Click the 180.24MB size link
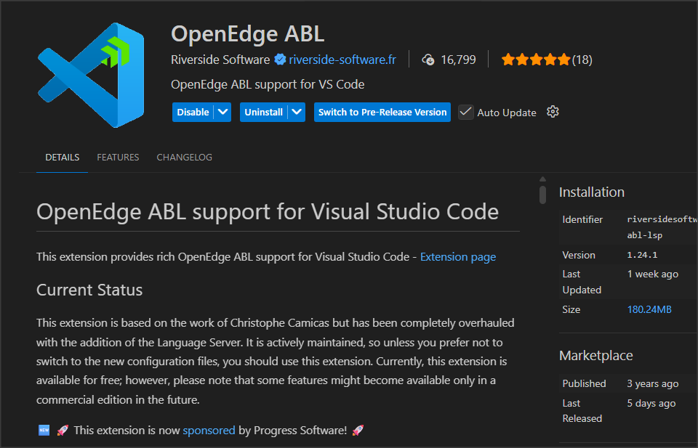Viewport: 698px width, 448px height. (649, 309)
